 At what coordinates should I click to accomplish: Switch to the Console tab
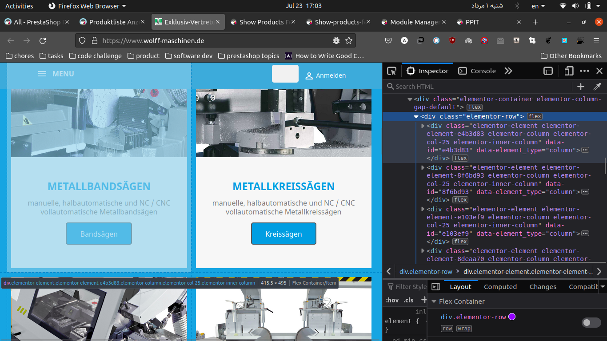[477, 71]
